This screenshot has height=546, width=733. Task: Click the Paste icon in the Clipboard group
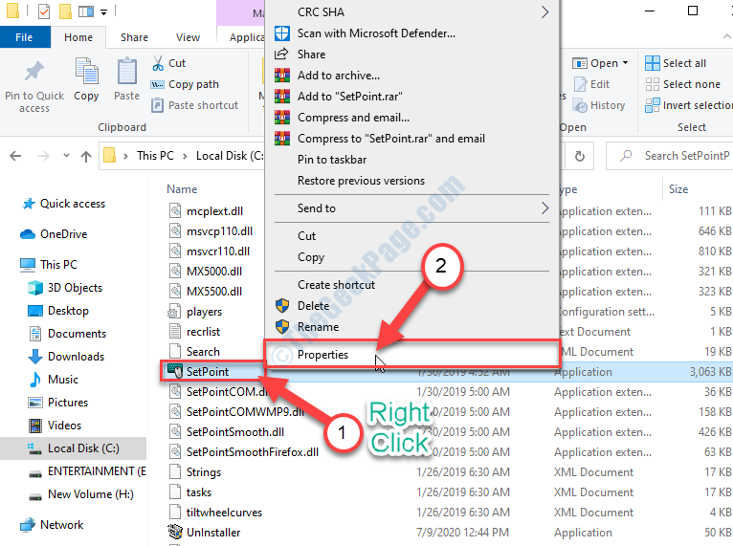pyautogui.click(x=126, y=73)
